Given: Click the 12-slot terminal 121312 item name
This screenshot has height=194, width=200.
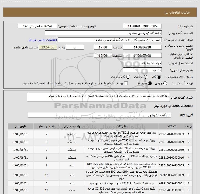Looking at the screenshot, I should pos(122,183).
